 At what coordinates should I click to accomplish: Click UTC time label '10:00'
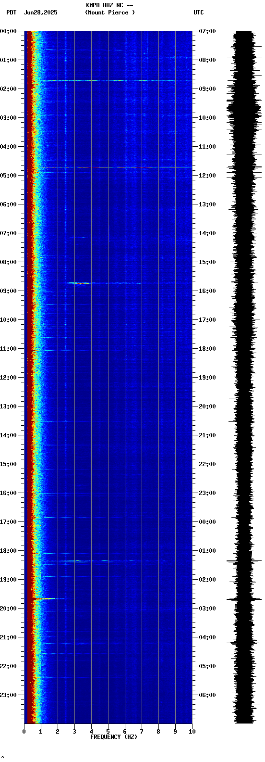click(x=207, y=118)
